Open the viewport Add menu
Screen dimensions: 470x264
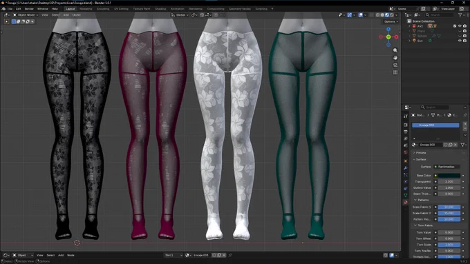pyautogui.click(x=66, y=15)
